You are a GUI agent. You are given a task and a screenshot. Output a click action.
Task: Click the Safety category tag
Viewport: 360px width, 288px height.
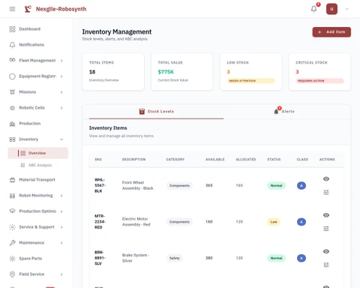(x=175, y=258)
